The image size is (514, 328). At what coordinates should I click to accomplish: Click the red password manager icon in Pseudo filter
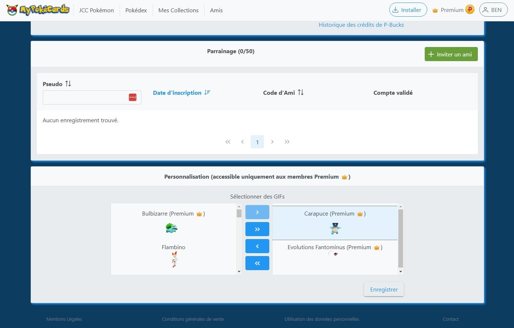click(x=133, y=97)
